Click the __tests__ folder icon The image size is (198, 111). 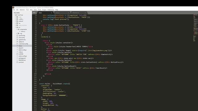tap(17, 19)
